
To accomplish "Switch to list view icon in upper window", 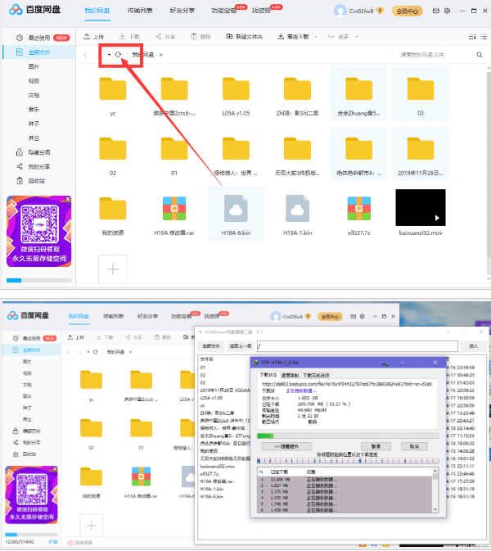I will pos(484,37).
